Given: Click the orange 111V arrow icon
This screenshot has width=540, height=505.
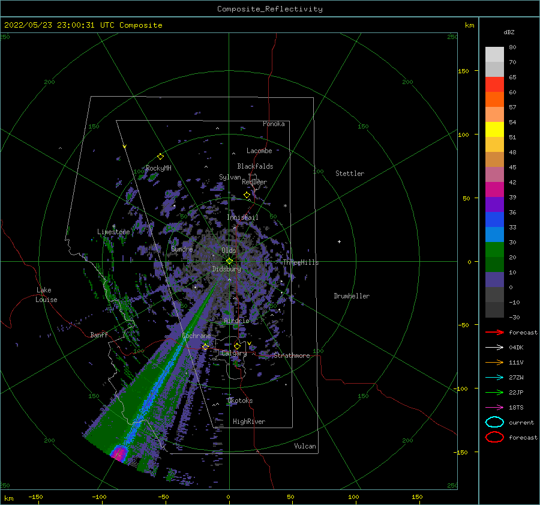Looking at the screenshot, I should click(494, 362).
